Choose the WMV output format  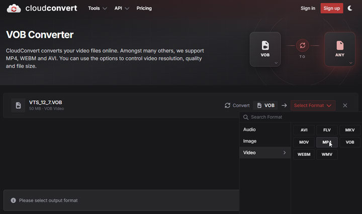pyautogui.click(x=327, y=154)
